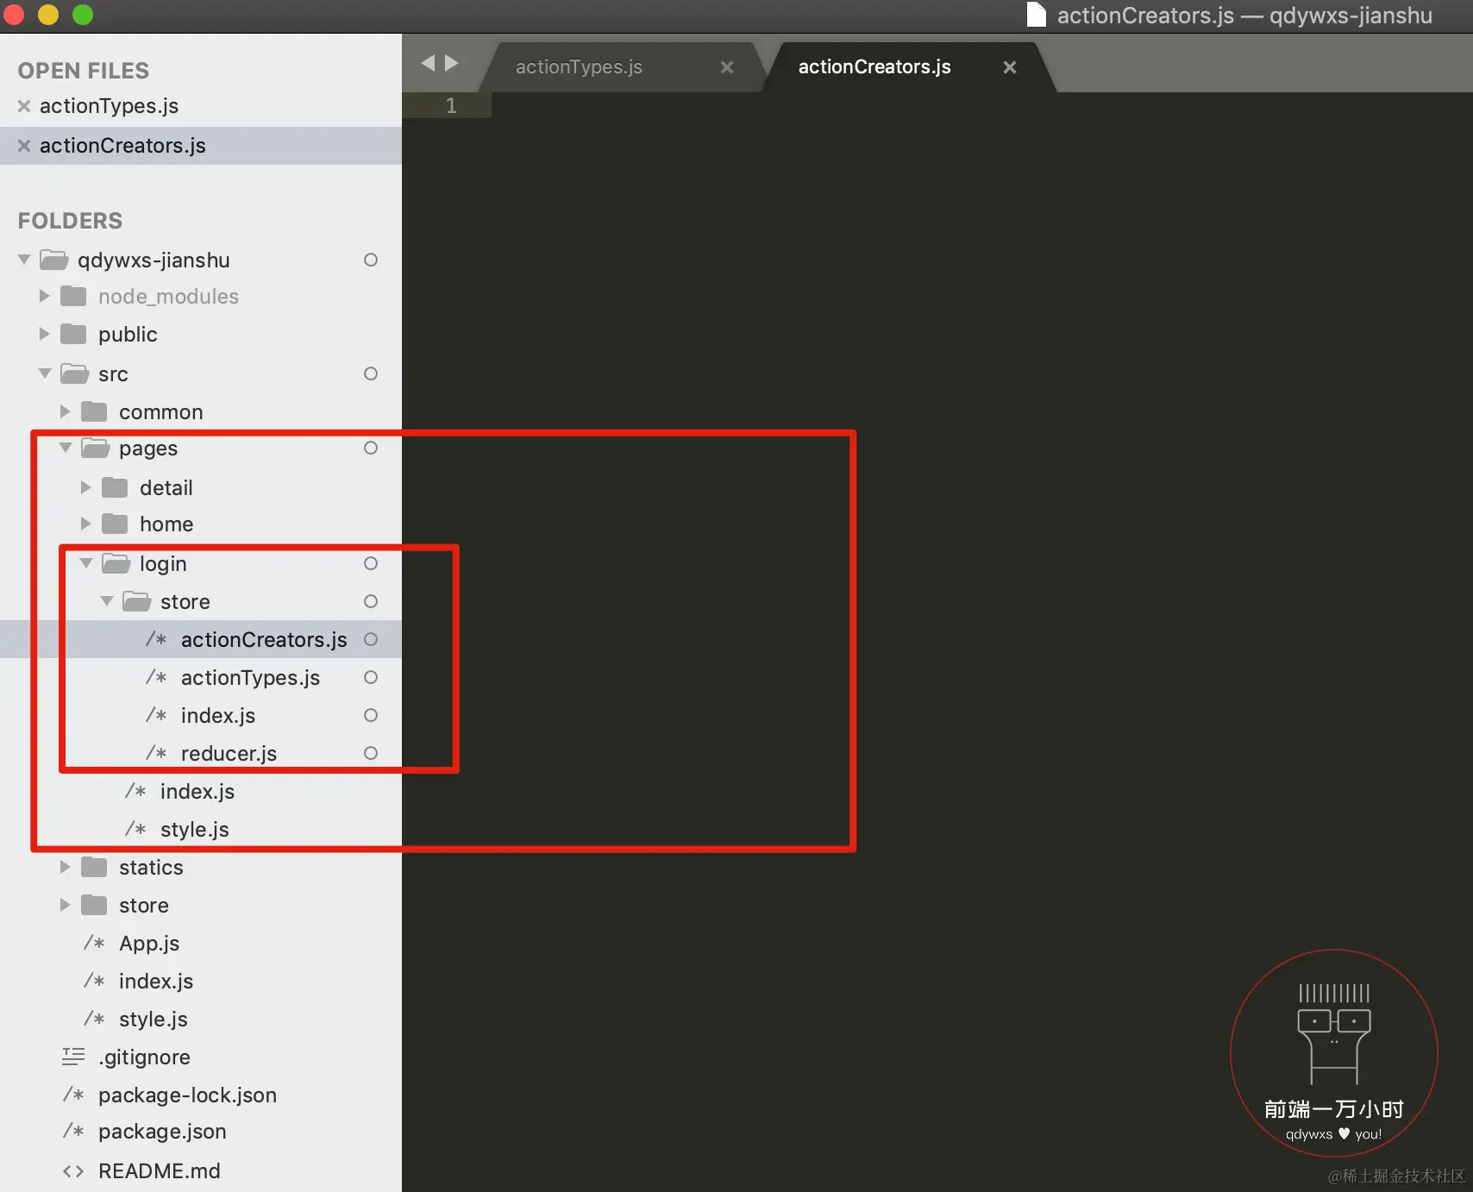The width and height of the screenshot is (1473, 1192).
Task: Click status circle beside login folder
Action: pos(371,563)
